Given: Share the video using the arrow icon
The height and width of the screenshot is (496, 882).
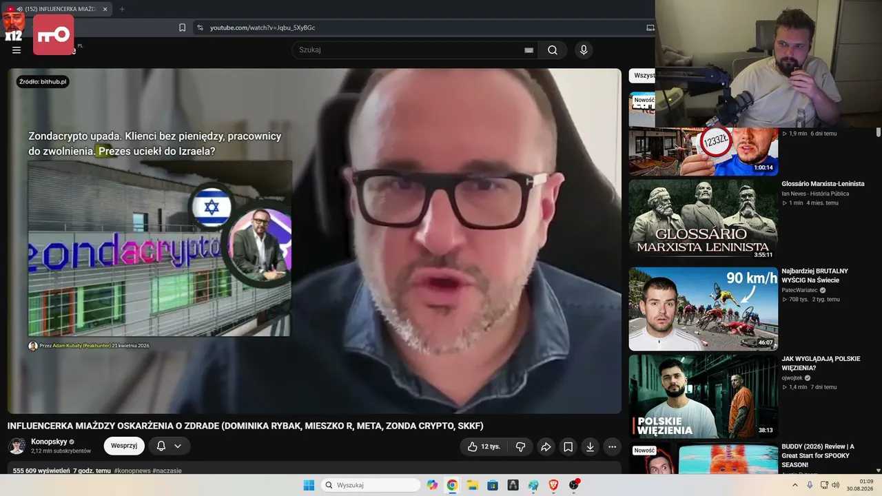Looking at the screenshot, I should point(546,446).
